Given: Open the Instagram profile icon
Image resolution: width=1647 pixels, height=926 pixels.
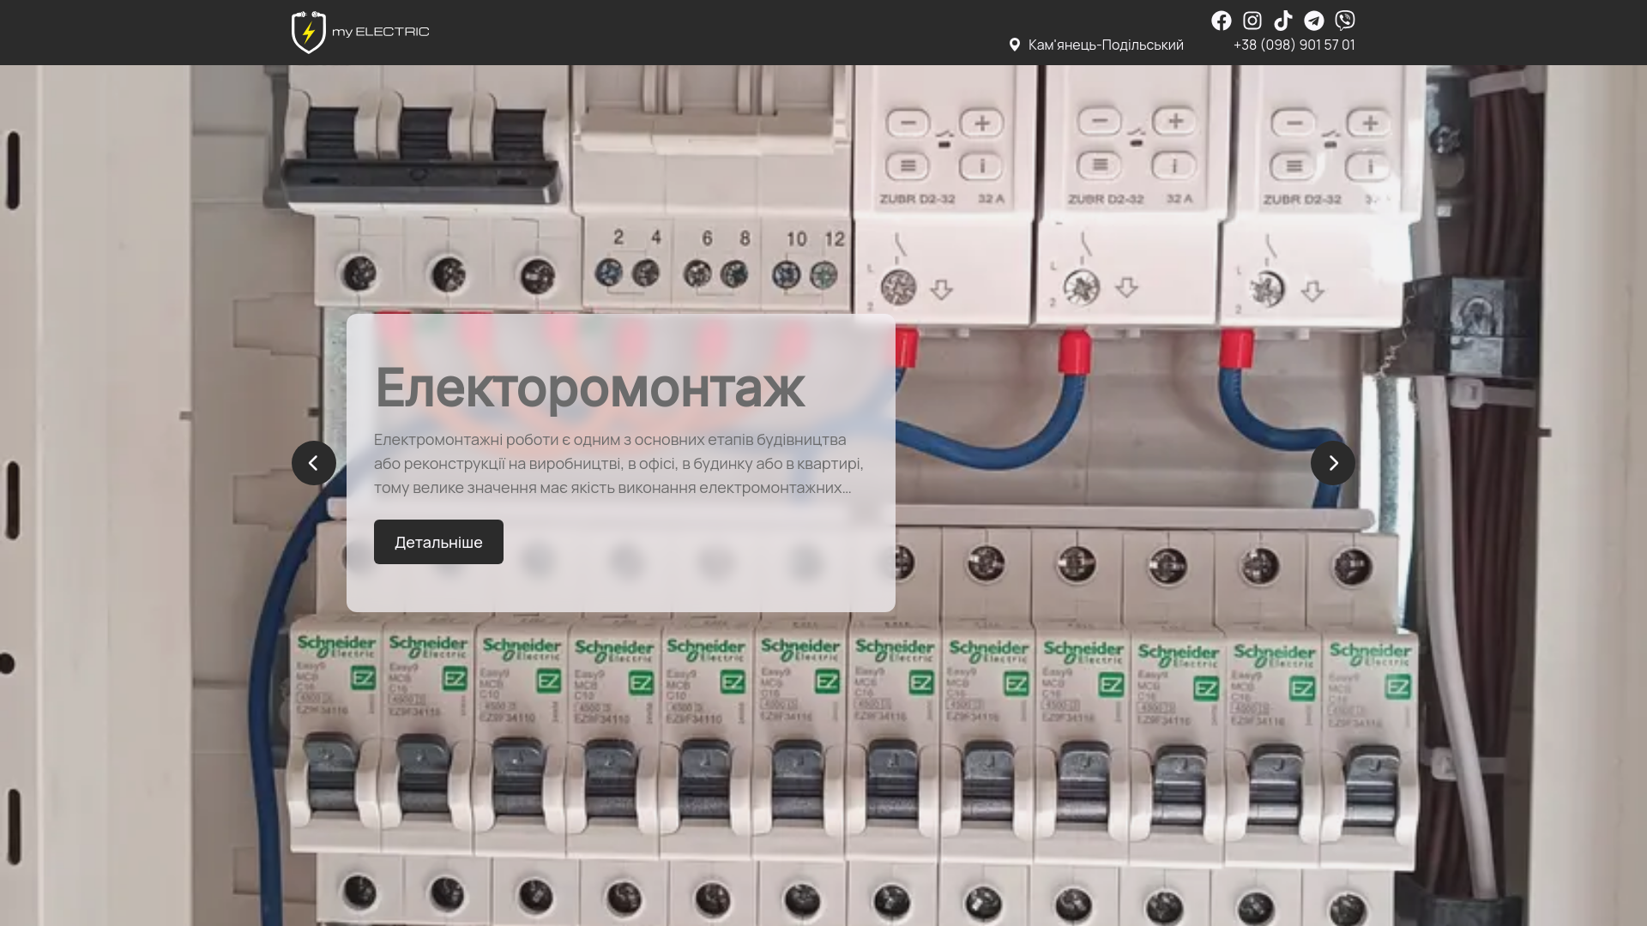Looking at the screenshot, I should 1252,21.
